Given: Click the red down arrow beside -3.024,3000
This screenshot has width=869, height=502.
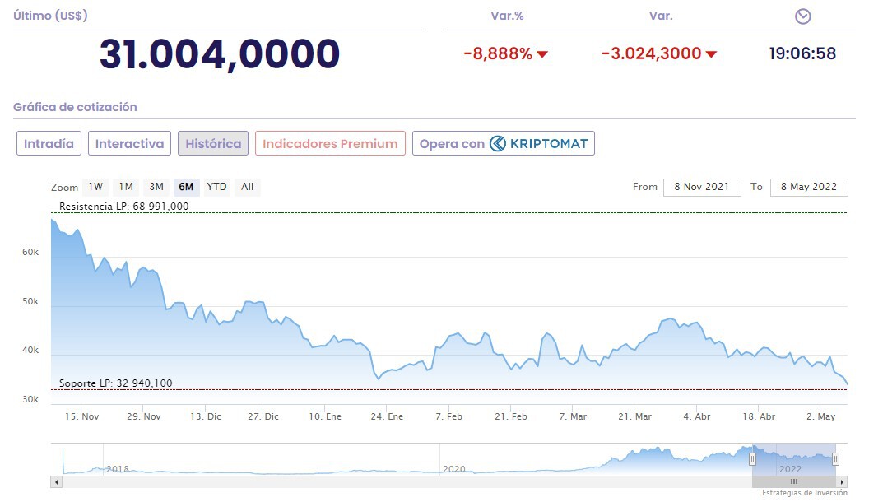Looking at the screenshot, I should (712, 54).
